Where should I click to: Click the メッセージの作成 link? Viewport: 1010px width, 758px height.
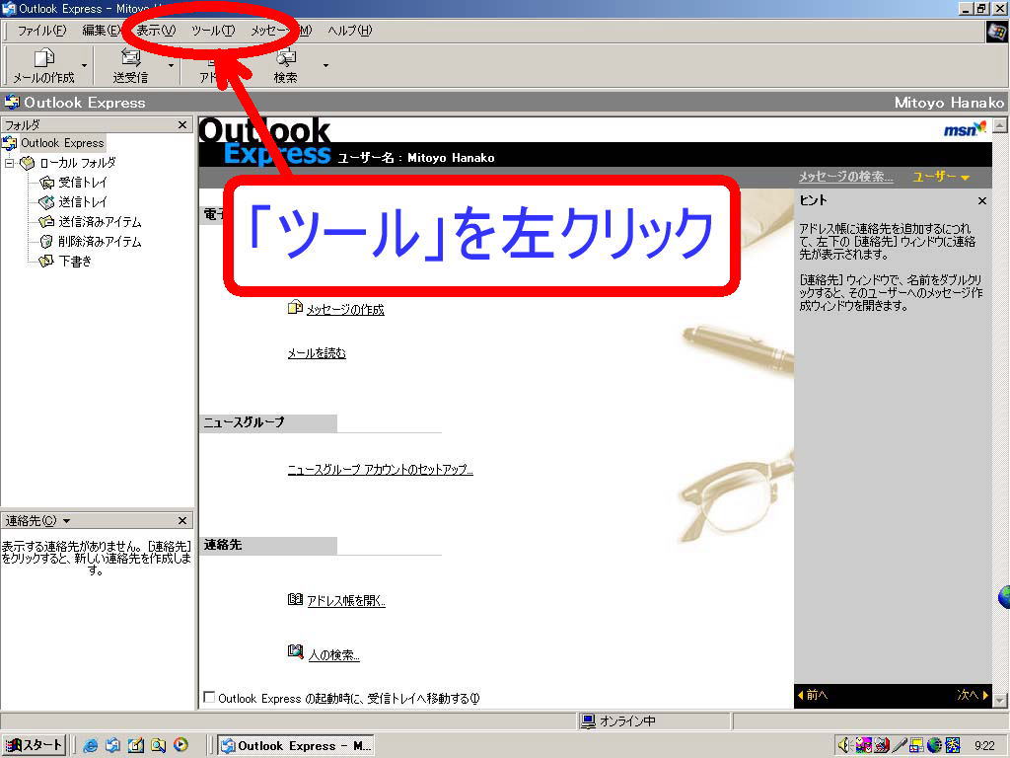[x=344, y=310]
